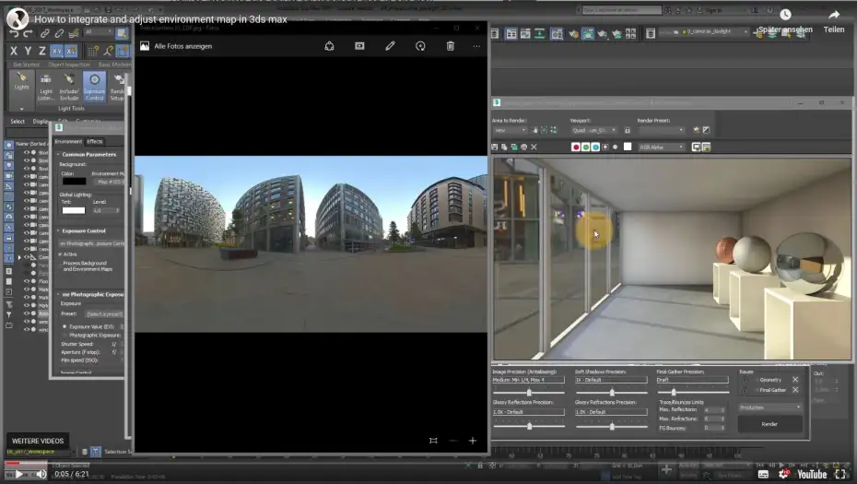Click the clear X icon in render toolbar
This screenshot has height=484, width=857.
[x=534, y=148]
